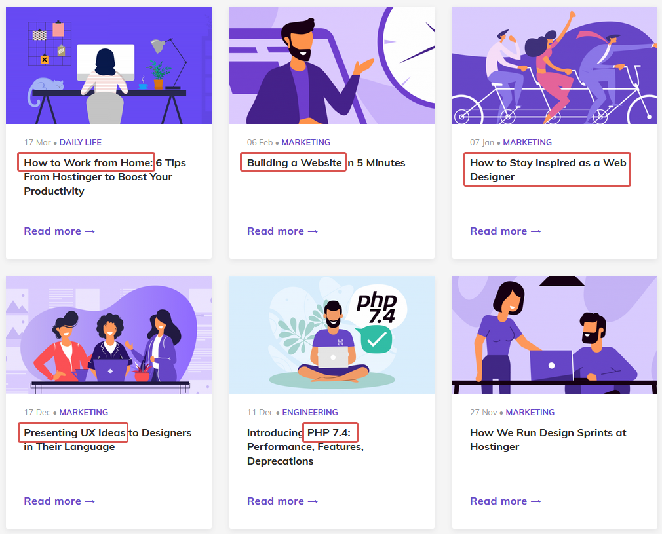Click the design sprints two-people thumbnail

click(555, 334)
